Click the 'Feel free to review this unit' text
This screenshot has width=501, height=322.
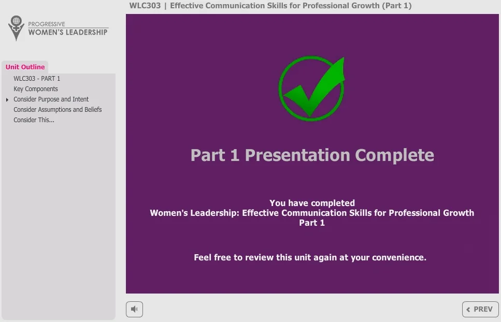click(310, 257)
